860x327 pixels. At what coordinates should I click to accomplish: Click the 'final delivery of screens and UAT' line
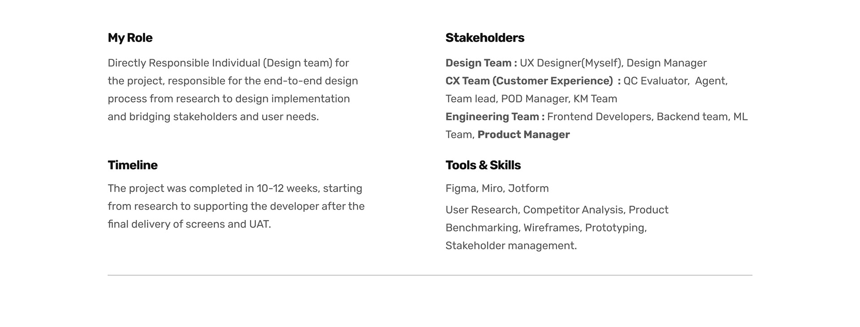[x=189, y=224]
